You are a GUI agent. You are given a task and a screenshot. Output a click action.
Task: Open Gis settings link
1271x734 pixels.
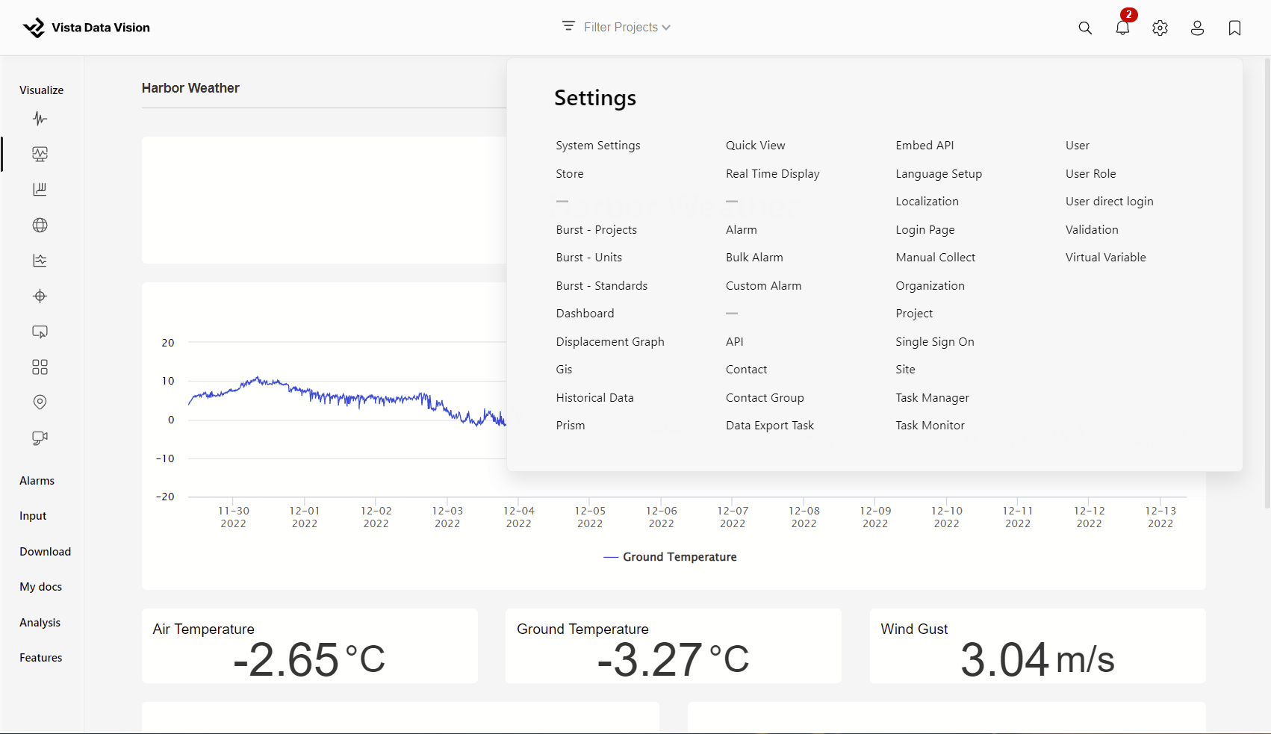coord(565,370)
